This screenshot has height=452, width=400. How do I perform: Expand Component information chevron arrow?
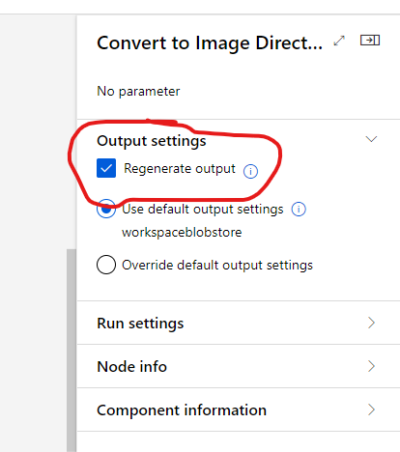point(371,410)
